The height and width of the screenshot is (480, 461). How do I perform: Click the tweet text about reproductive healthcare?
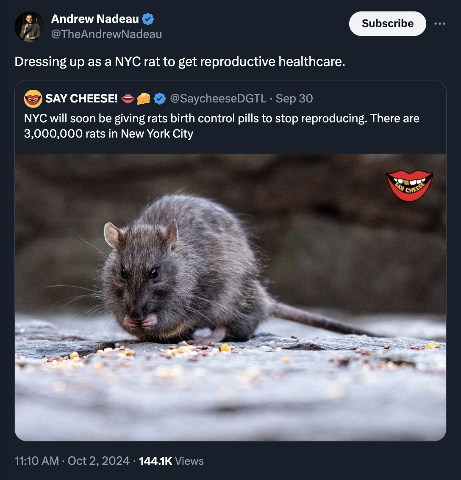(180, 62)
